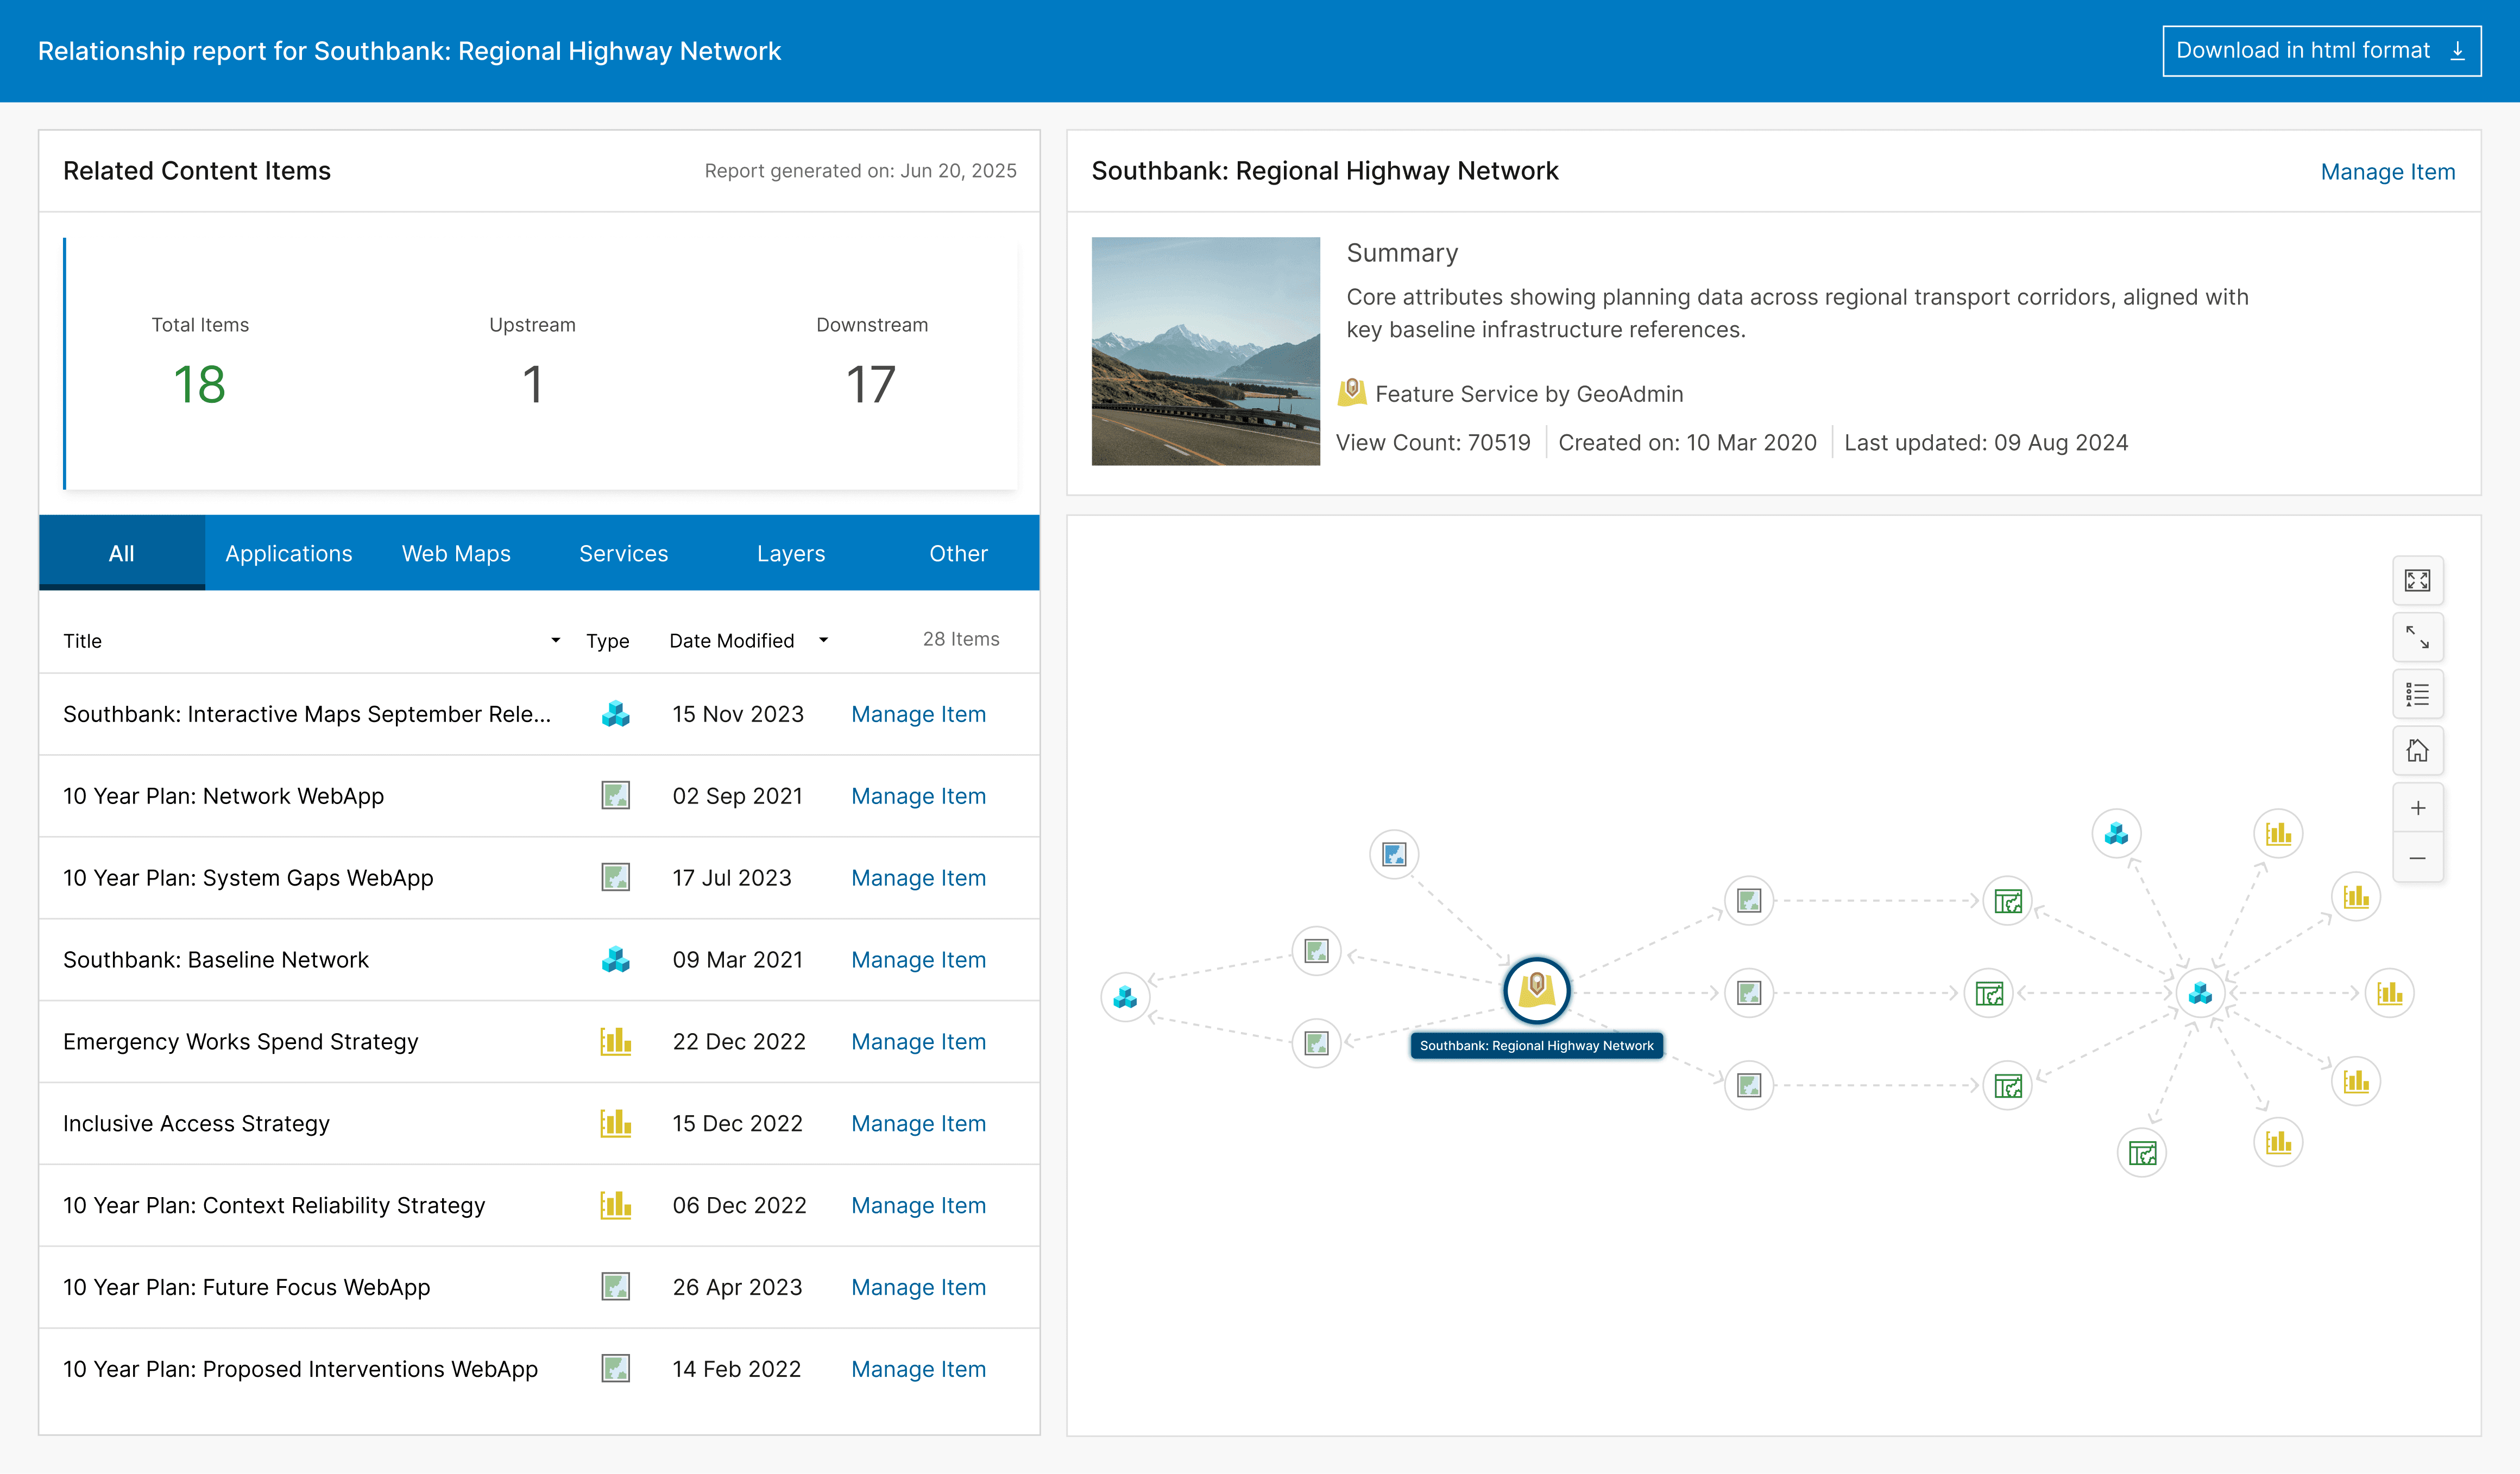Click the date '15 Nov 2023'
This screenshot has height=1474, width=2520.
(x=738, y=713)
